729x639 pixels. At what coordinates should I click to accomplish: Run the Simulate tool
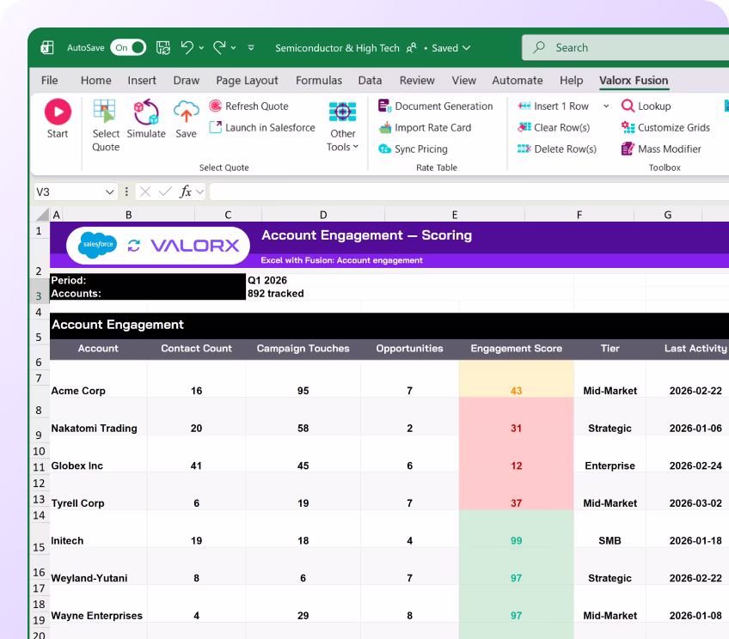(146, 119)
